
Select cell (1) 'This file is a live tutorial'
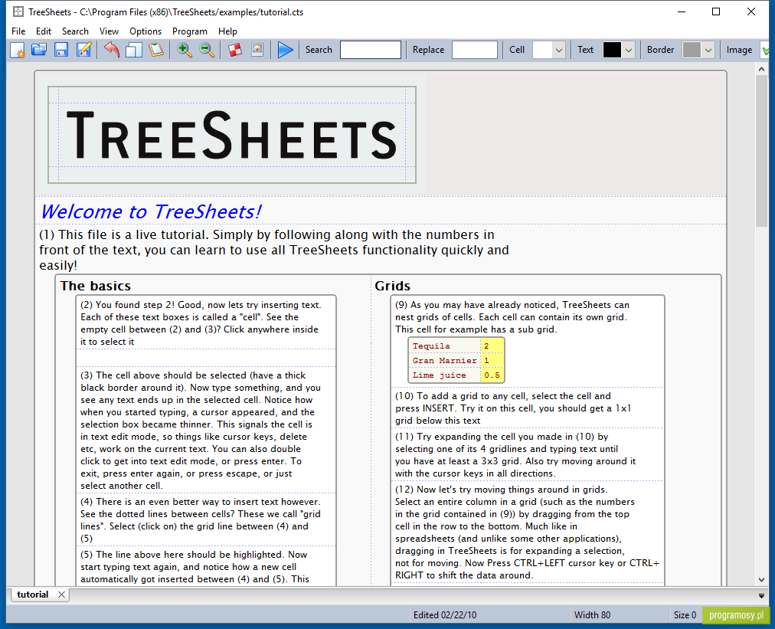click(x=274, y=250)
